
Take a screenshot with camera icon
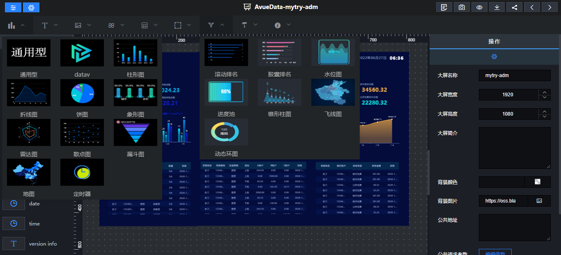coord(462,7)
